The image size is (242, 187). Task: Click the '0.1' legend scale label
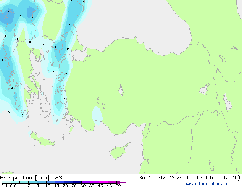(4, 185)
